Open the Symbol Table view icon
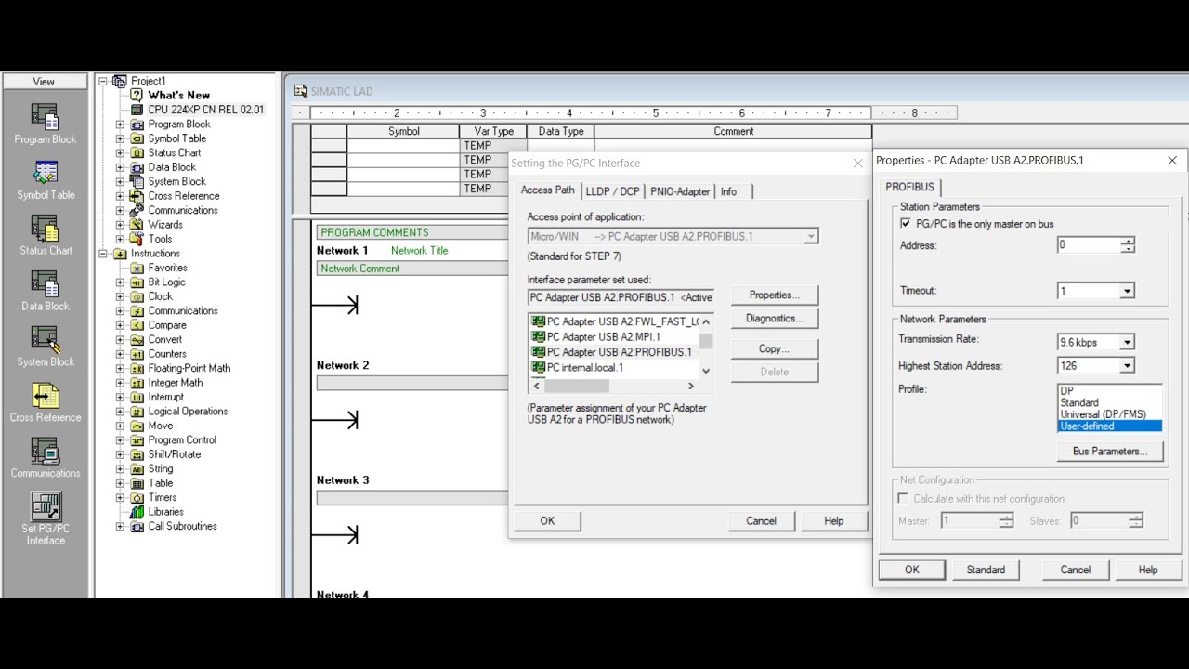 (45, 173)
